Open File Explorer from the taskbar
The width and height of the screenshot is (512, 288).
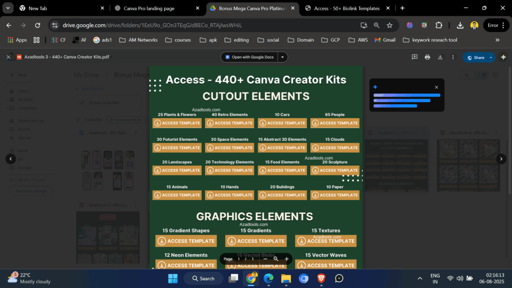tap(286, 278)
